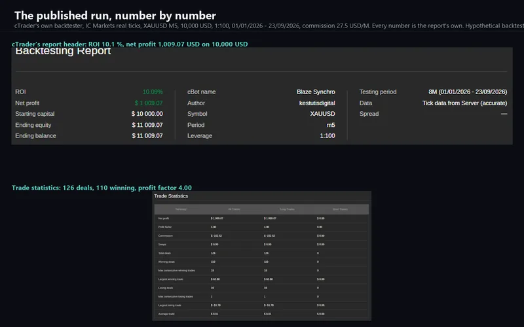The width and height of the screenshot is (524, 327).
Task: Click the "Short Trades" column header
Action: tap(340, 209)
